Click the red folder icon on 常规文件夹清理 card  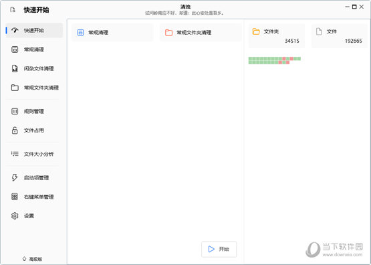[168, 32]
